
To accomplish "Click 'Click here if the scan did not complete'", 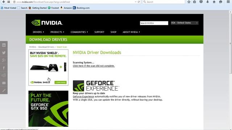I will [x=94, y=66].
